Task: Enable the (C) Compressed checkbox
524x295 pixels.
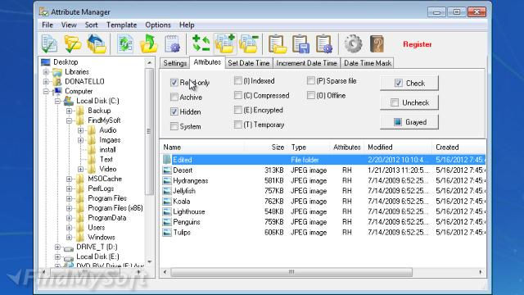Action: [238, 95]
